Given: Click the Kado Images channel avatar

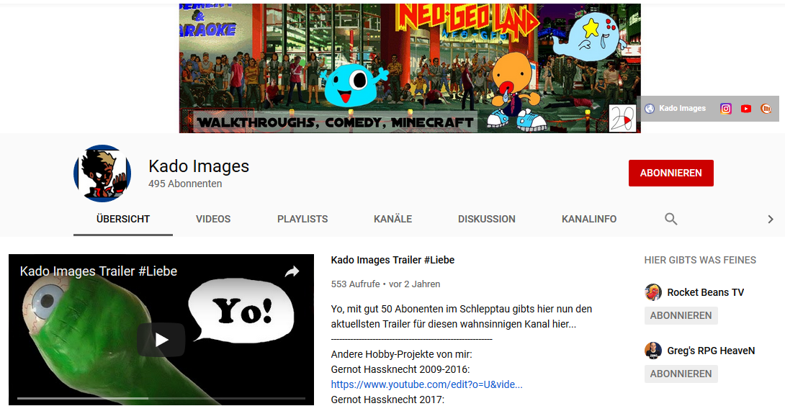Looking at the screenshot, I should pos(102,173).
